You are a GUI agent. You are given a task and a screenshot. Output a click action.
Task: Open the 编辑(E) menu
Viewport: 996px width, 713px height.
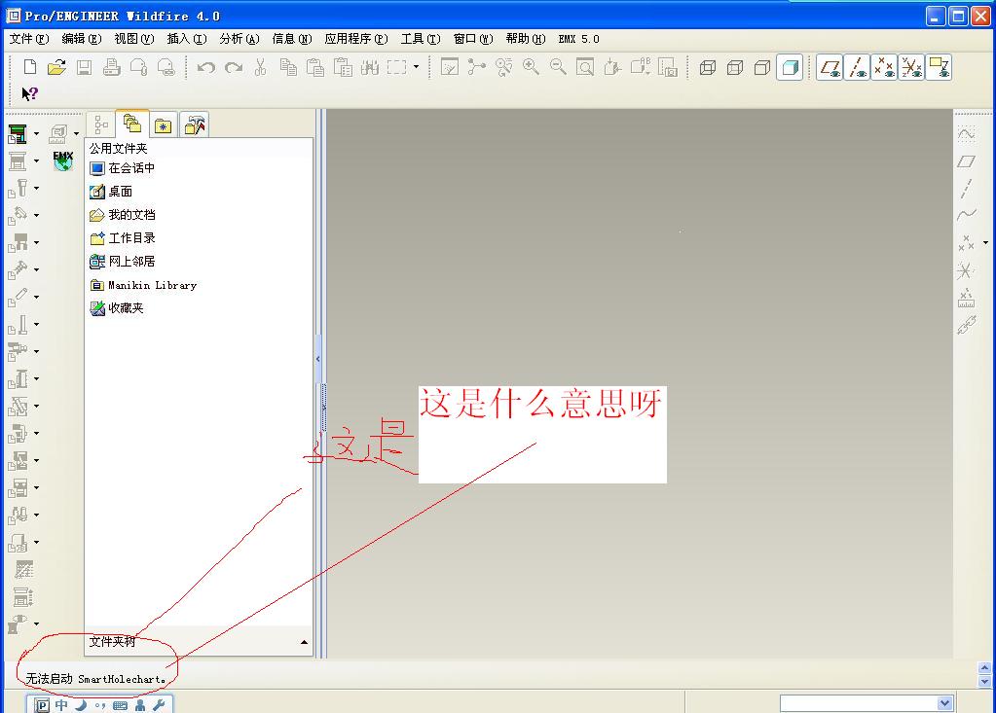(x=82, y=39)
